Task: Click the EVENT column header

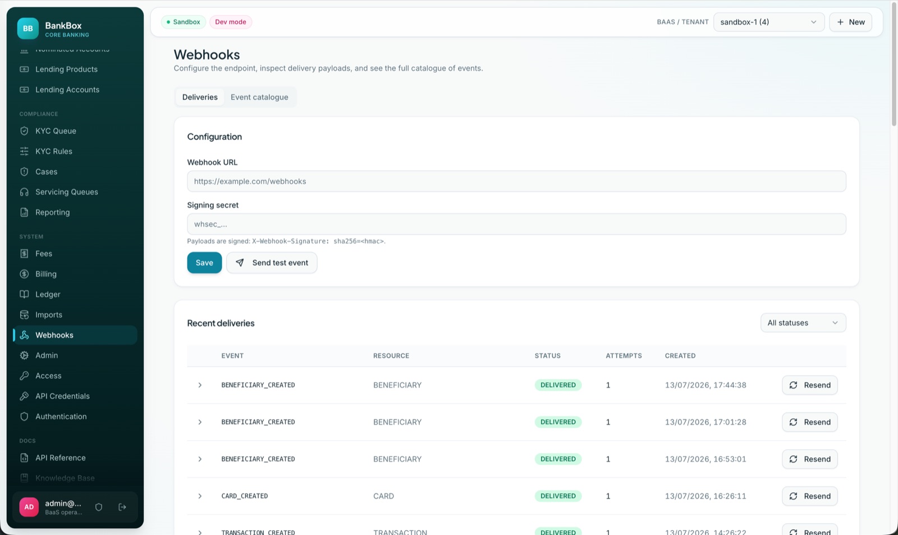Action: coord(232,356)
